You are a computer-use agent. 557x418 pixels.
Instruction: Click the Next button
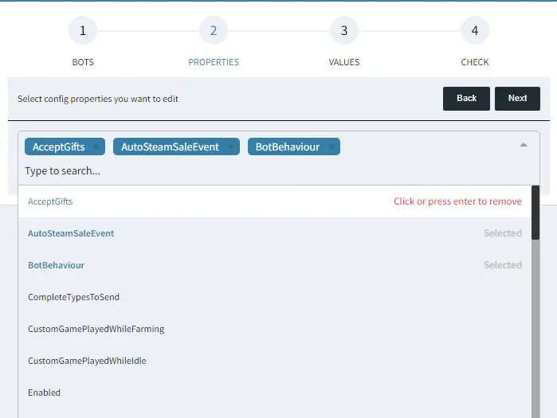coord(518,99)
